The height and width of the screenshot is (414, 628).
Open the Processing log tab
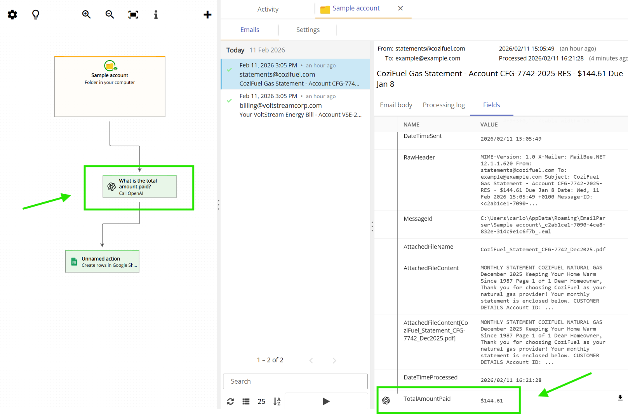(444, 105)
